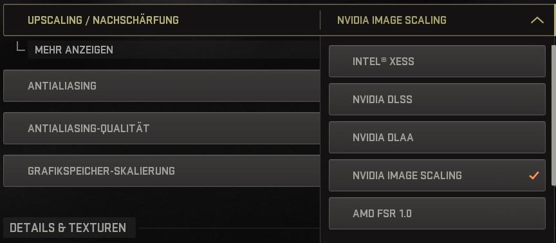556x243 pixels.
Task: Switch upscaling to AMD FSR 1.0
Action: (x=437, y=213)
